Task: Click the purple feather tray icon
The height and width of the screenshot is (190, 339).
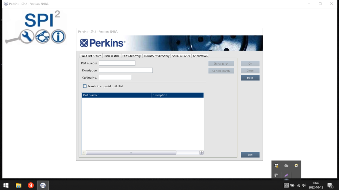Action: pos(286,175)
